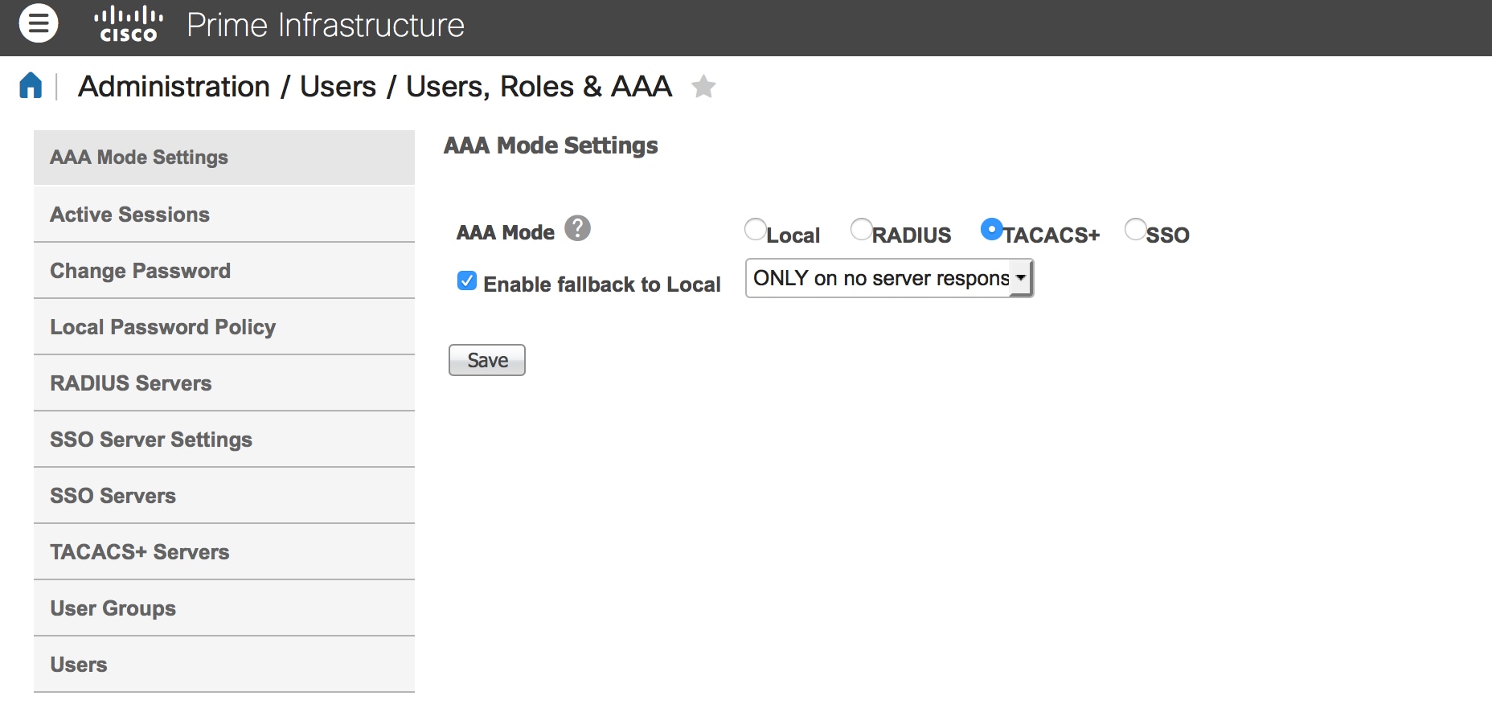This screenshot has width=1492, height=704.
Task: Open User Groups in the sidebar
Action: 224,608
